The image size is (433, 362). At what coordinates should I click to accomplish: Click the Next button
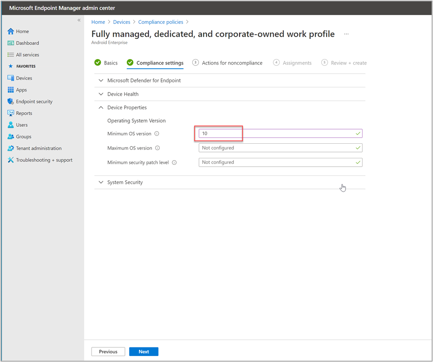pos(144,352)
